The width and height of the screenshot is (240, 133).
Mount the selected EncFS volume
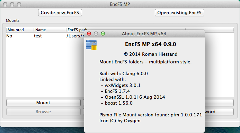pos(43,103)
